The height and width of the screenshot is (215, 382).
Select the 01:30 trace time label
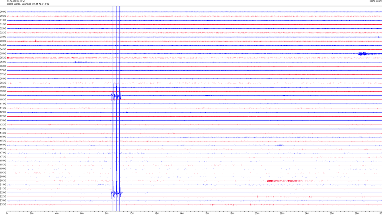tap(3, 24)
